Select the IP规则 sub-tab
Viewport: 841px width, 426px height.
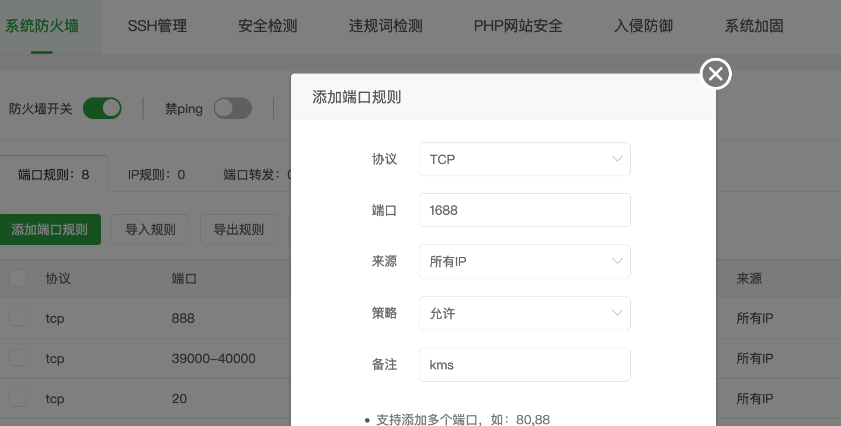tap(157, 174)
